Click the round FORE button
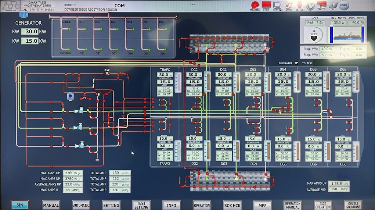This screenshot has height=210, width=375. (x=344, y=5)
